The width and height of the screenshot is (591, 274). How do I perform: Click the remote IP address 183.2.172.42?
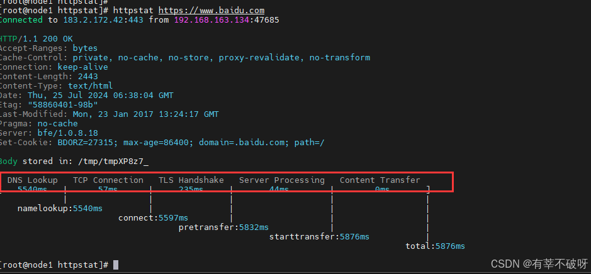tap(103, 20)
